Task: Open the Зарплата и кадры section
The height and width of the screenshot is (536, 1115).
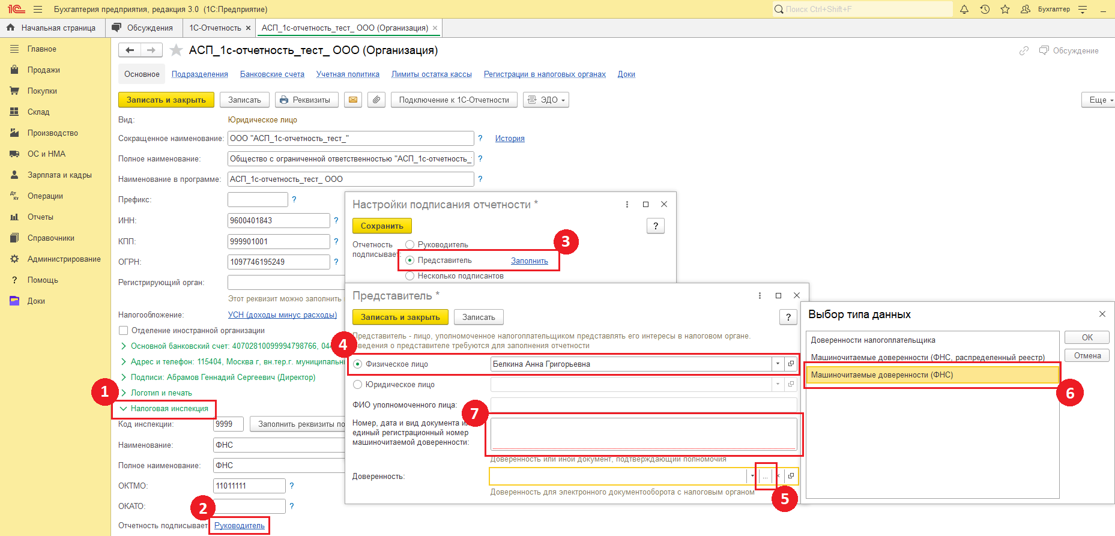Action: [x=59, y=175]
